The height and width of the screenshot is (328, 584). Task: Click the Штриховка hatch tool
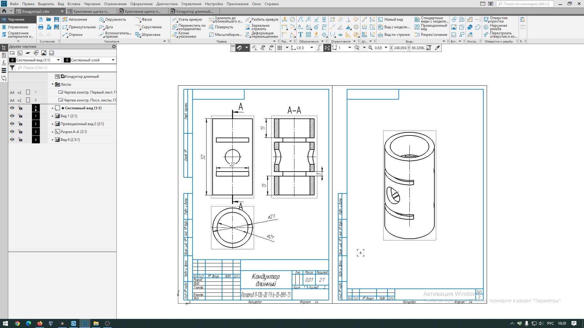point(148,35)
